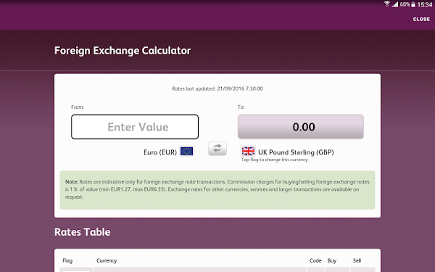The width and height of the screenshot is (435, 272).
Task: Tap the mobile signal strength icon
Action: click(395, 4)
